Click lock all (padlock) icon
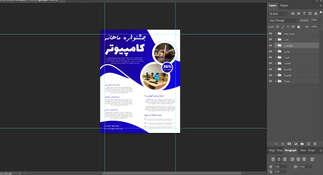This screenshot has height=175, width=323. pos(298,27)
